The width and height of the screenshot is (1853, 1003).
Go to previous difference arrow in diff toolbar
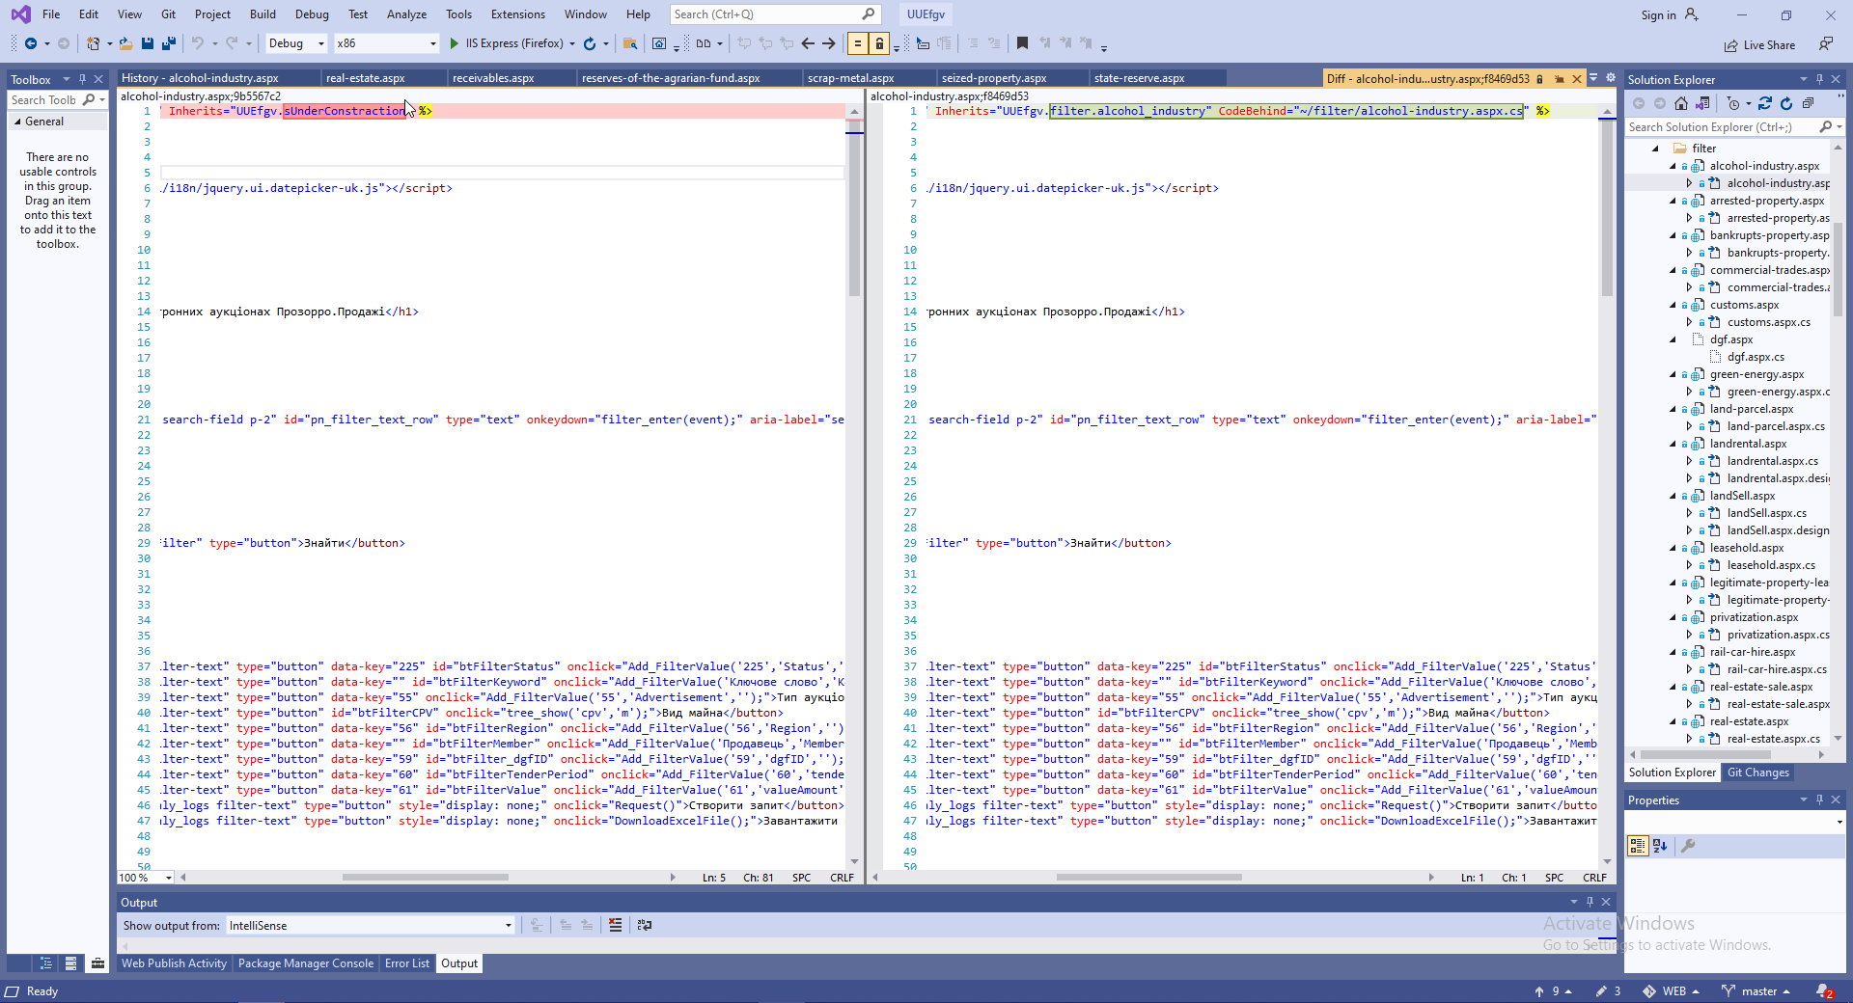(x=808, y=43)
